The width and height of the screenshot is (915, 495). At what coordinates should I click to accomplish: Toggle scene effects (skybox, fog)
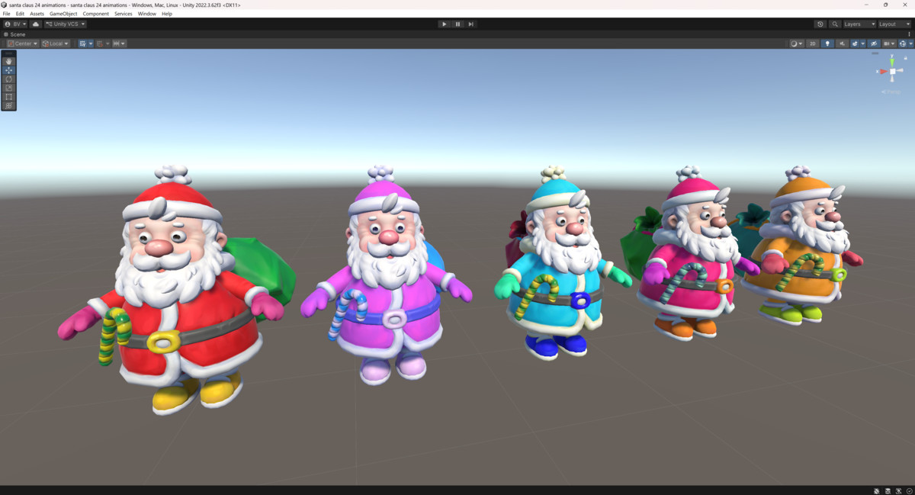coord(854,43)
